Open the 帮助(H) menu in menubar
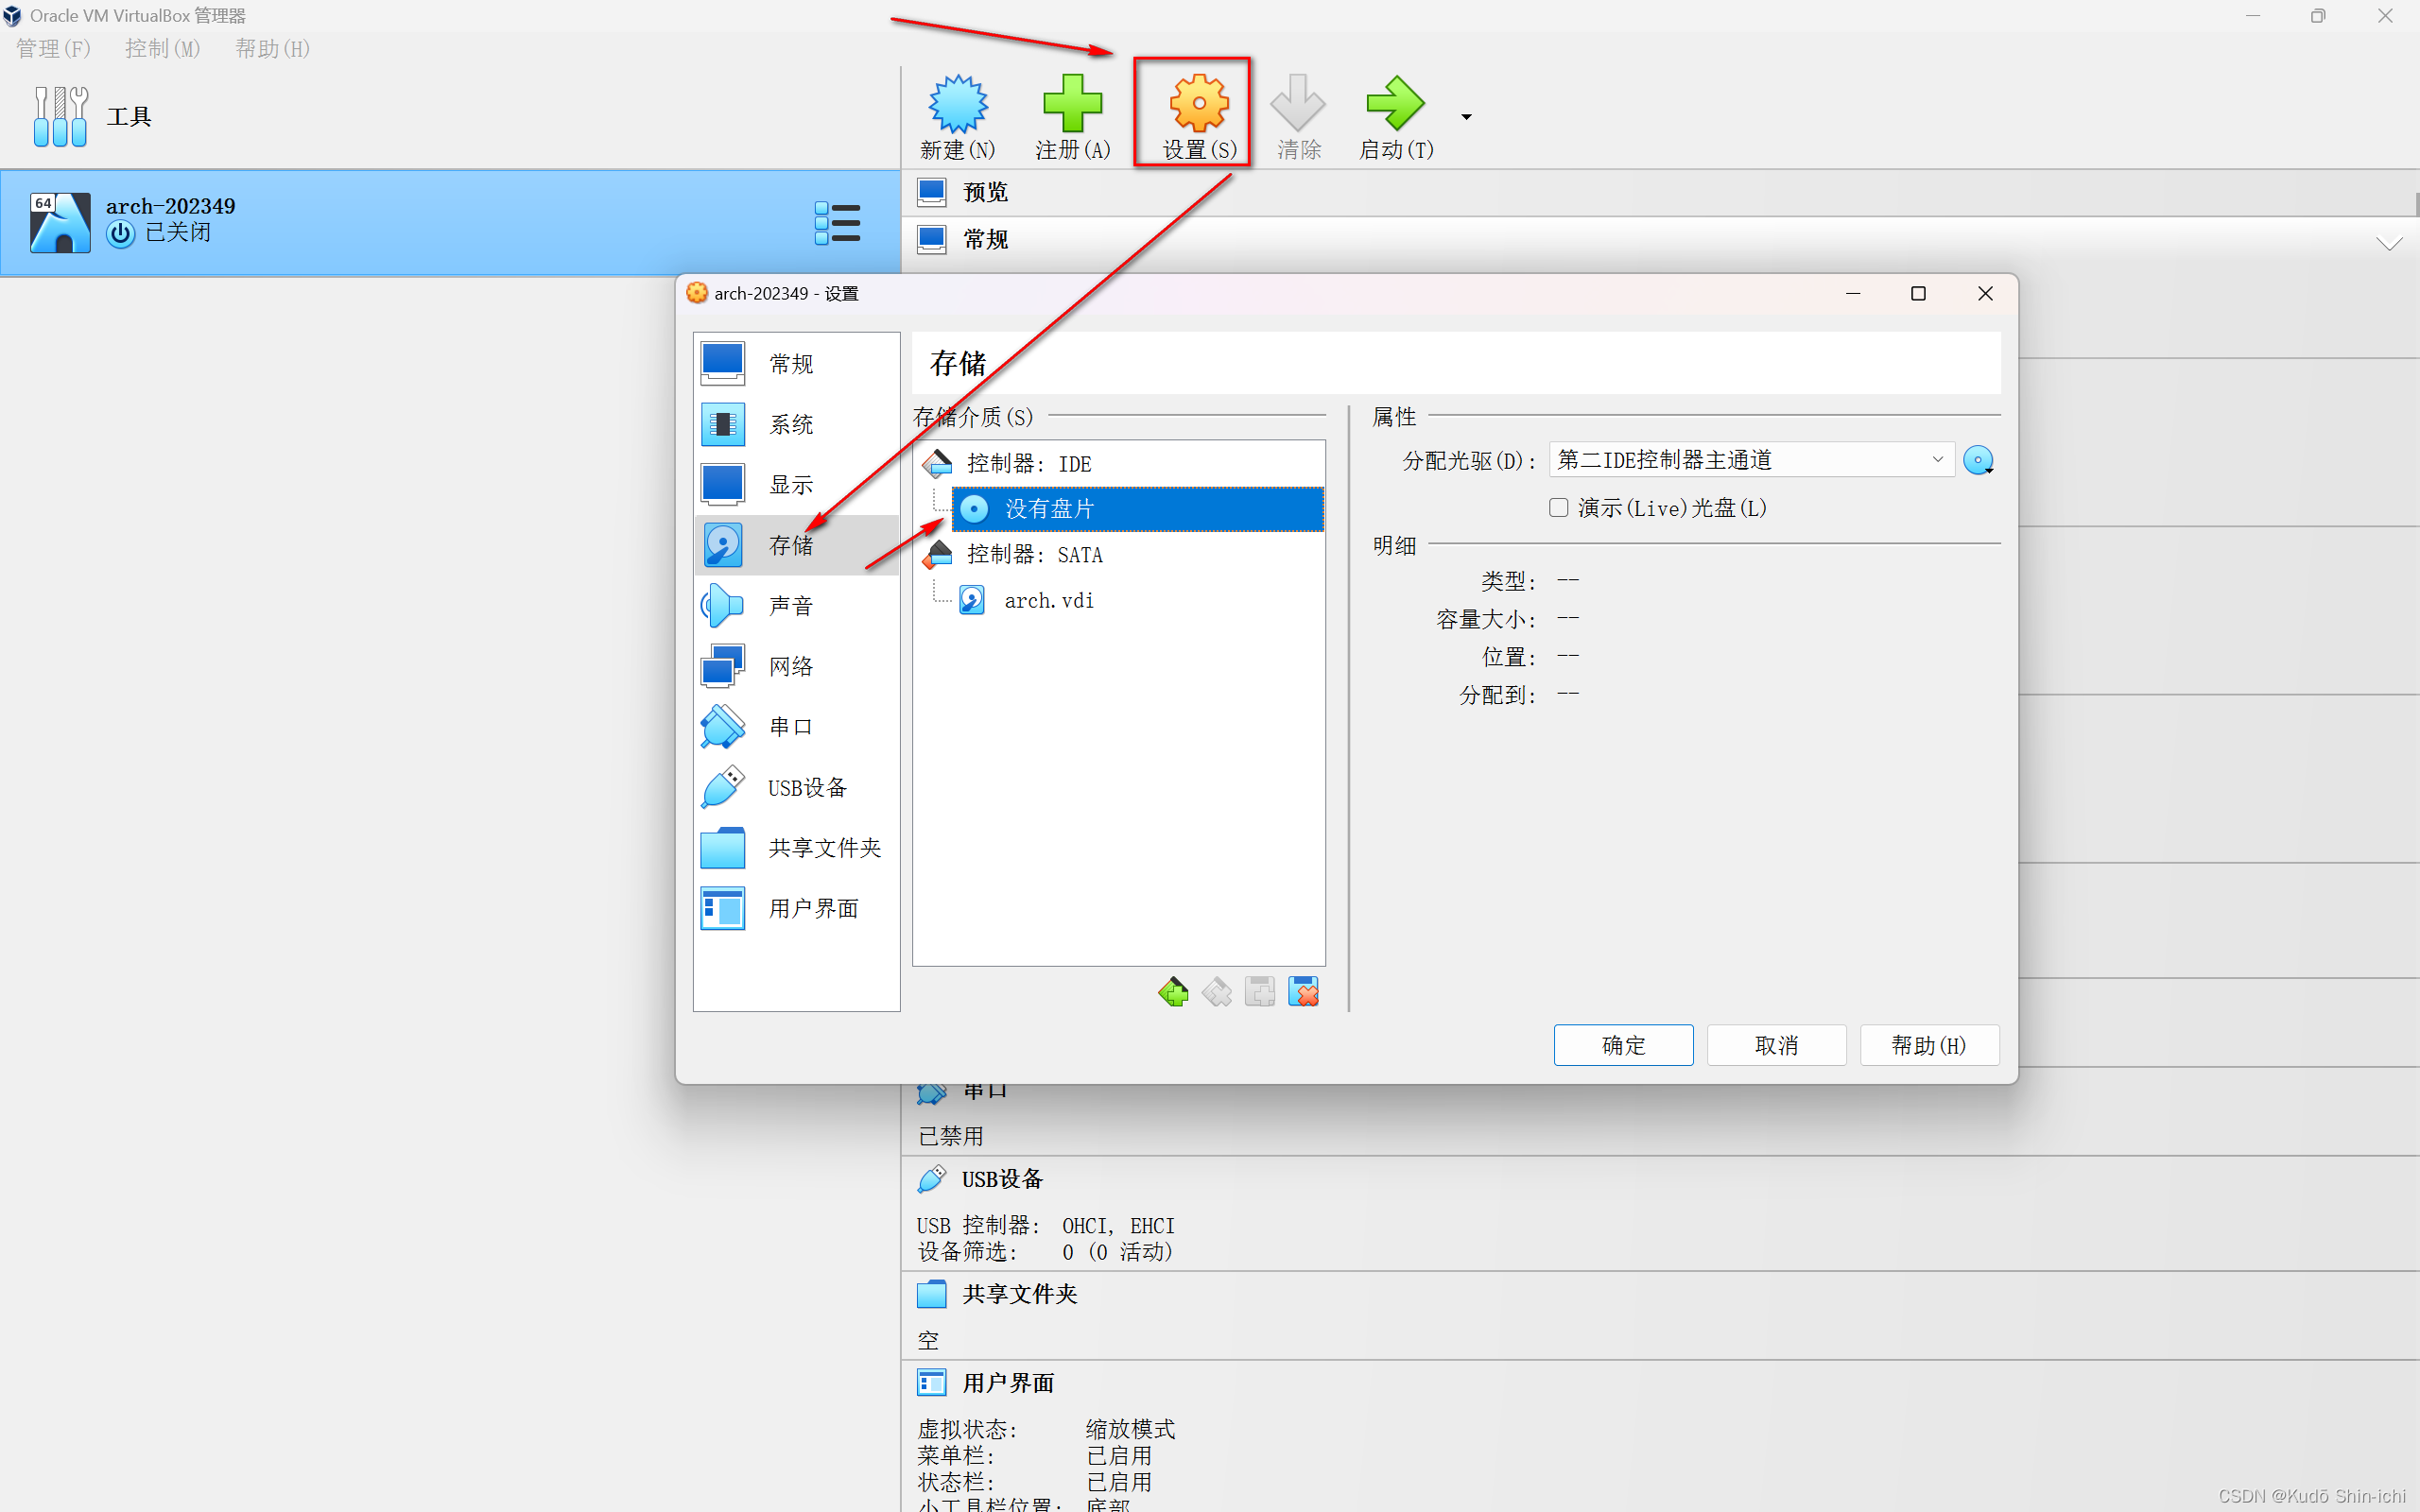 pyautogui.click(x=272, y=49)
